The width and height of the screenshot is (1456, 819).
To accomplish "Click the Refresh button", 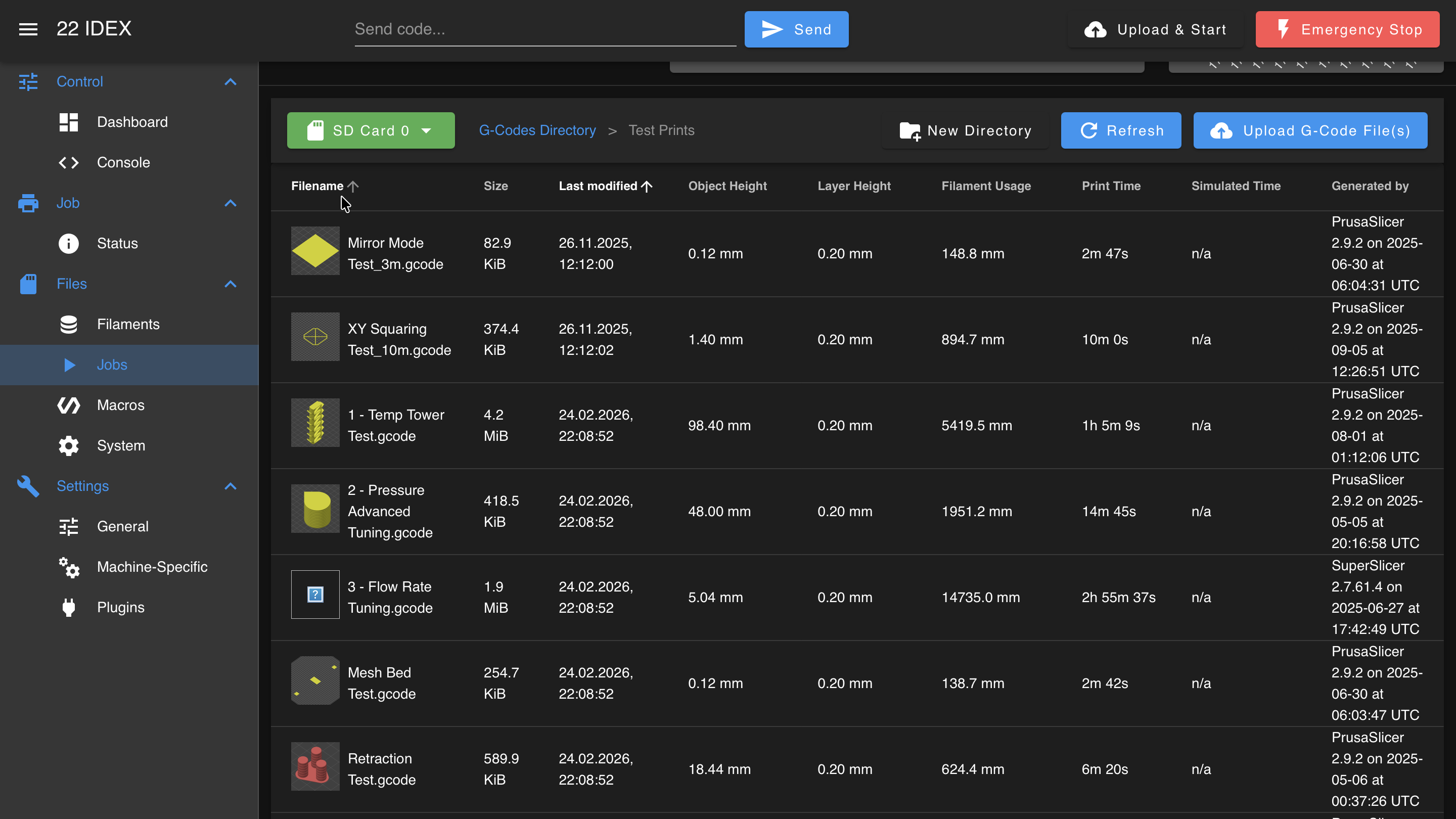I will coord(1121,130).
